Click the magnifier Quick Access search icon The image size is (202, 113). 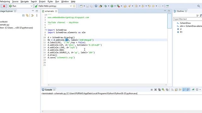point(199,6)
